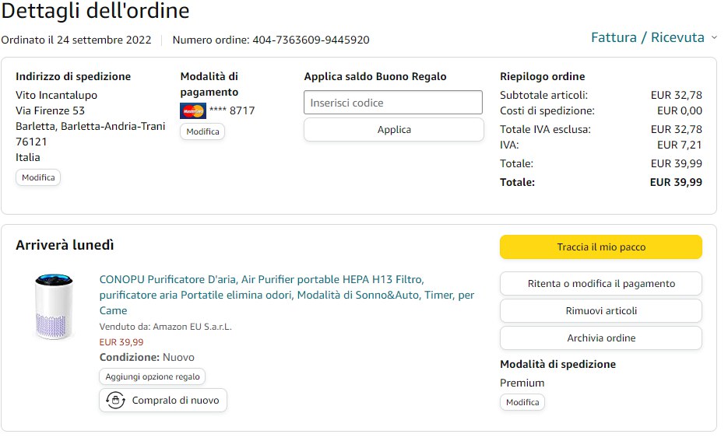728x441 pixels.
Task: Open the CONOPU Purificatore D'aria product link
Action: click(287, 295)
